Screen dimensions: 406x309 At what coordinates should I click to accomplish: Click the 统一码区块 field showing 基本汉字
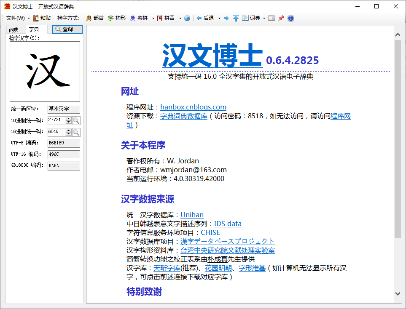[64, 109]
